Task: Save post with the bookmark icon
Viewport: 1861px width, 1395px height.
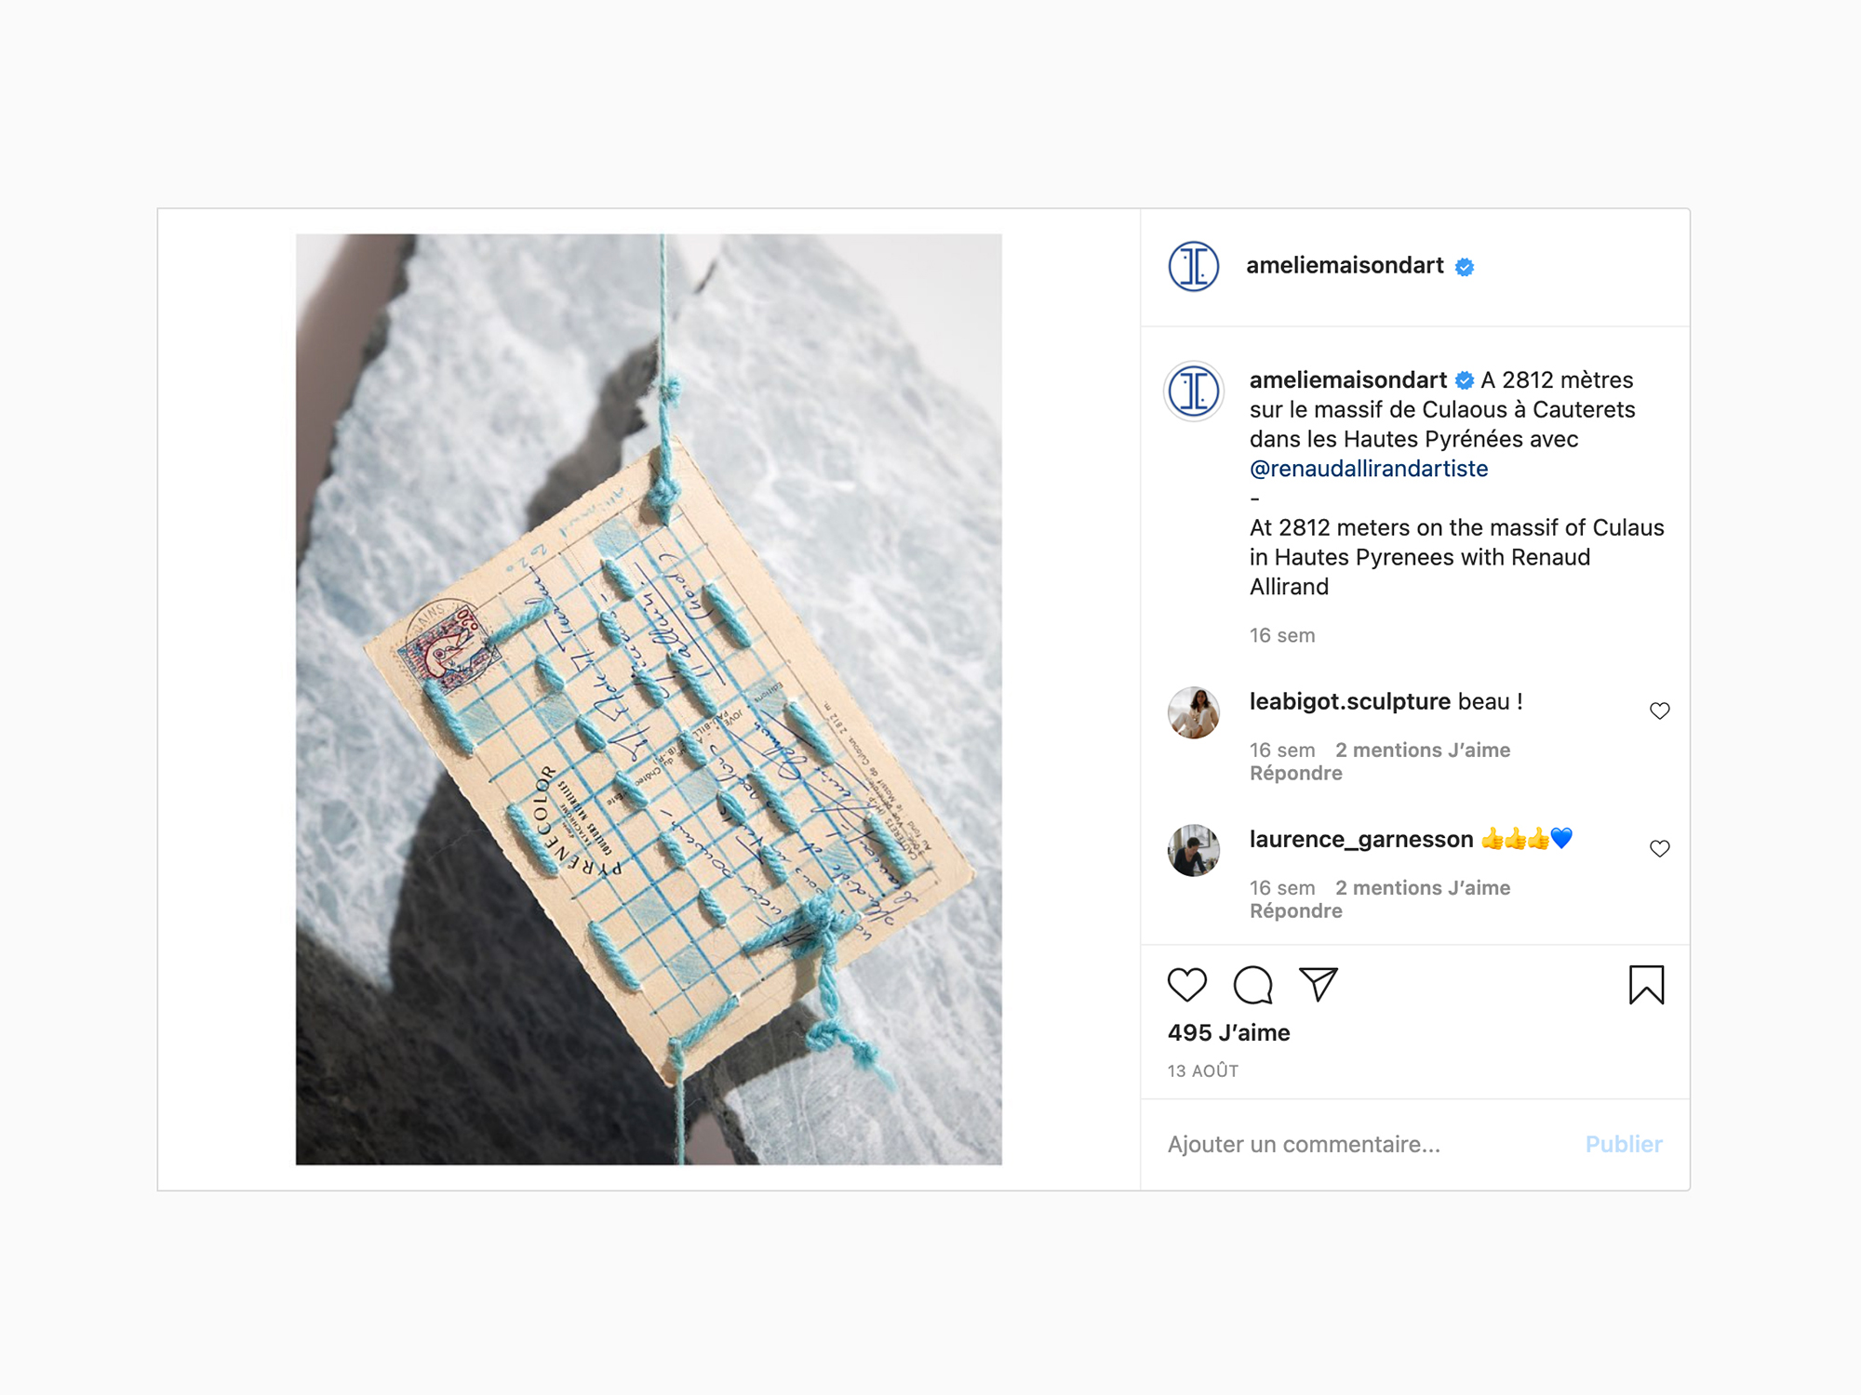Action: point(1646,985)
